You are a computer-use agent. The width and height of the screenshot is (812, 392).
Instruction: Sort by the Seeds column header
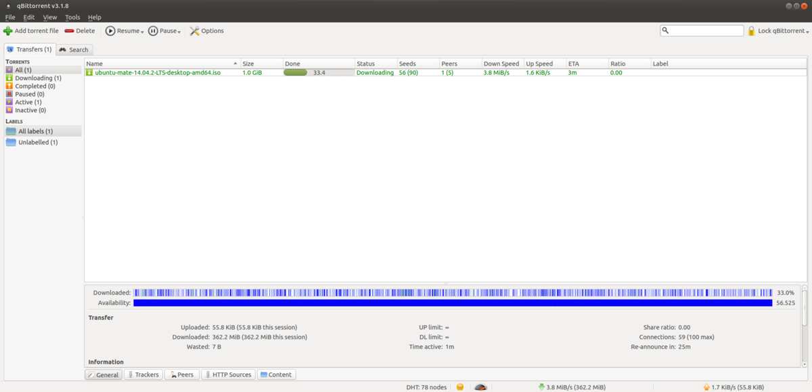tap(418, 64)
